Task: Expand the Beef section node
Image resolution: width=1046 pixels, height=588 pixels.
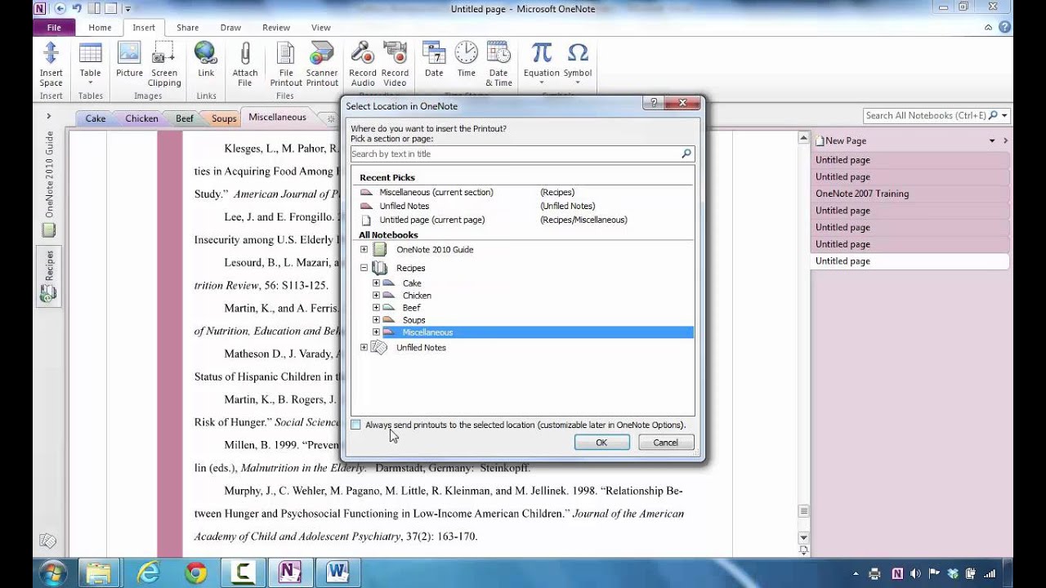Action: tap(376, 308)
